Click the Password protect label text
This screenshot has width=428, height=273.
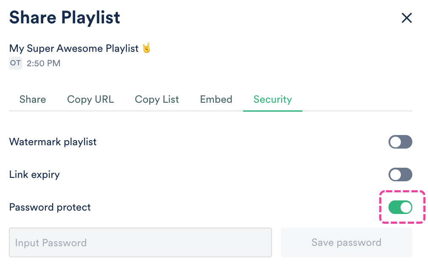[50, 207]
